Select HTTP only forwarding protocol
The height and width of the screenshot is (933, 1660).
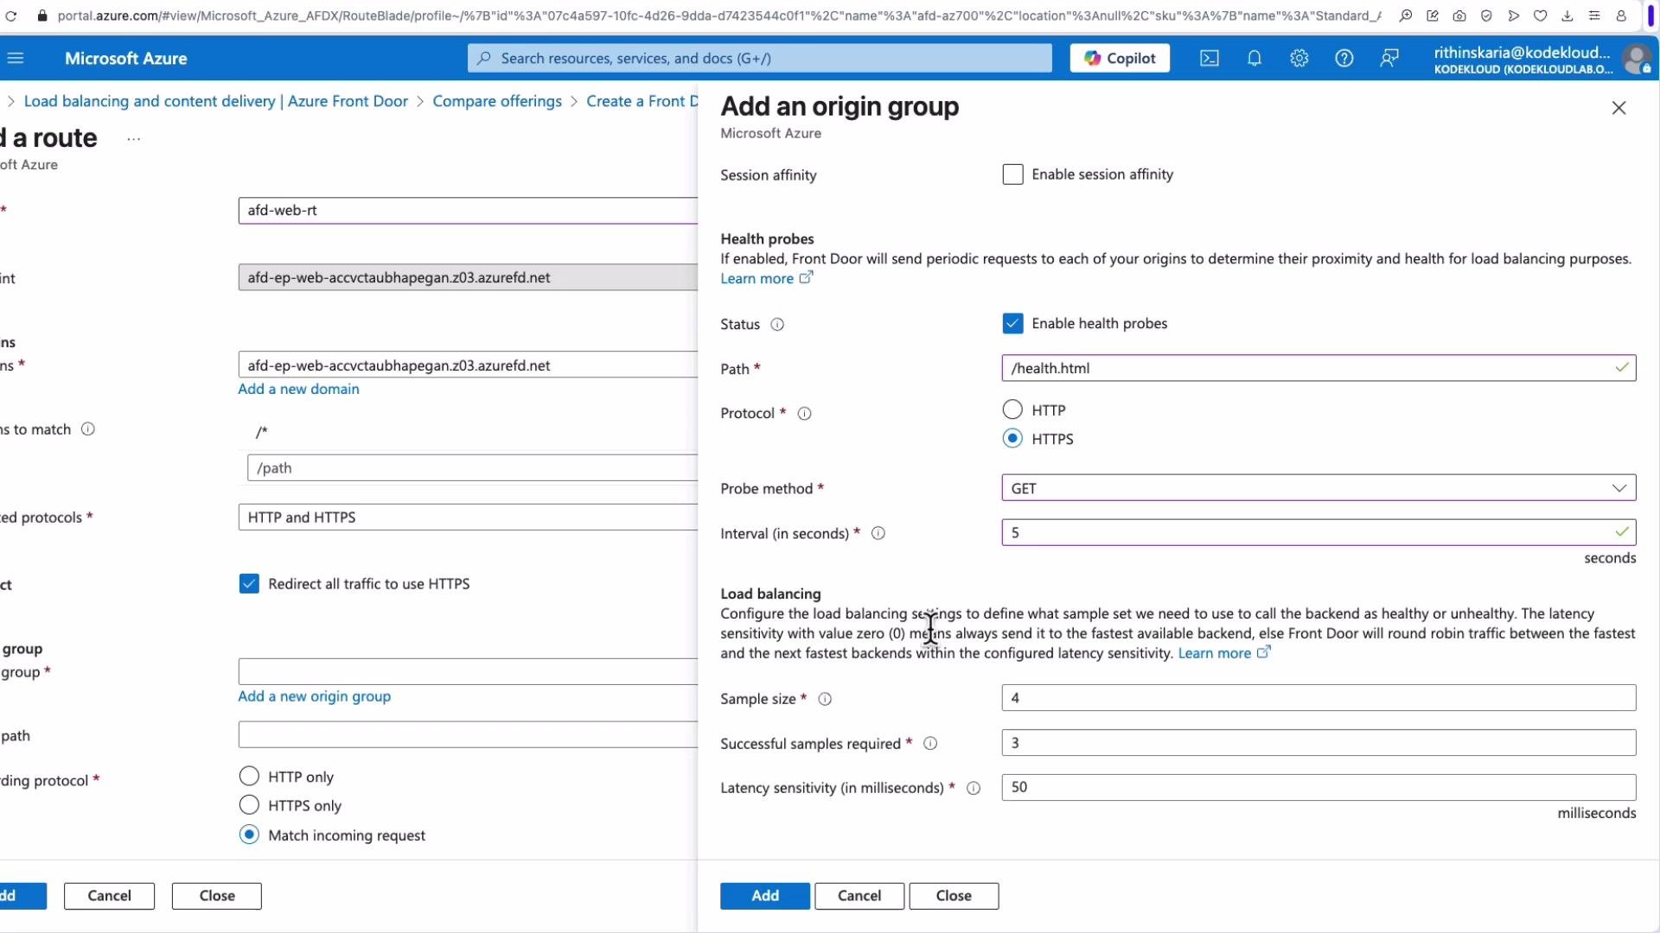tap(249, 776)
